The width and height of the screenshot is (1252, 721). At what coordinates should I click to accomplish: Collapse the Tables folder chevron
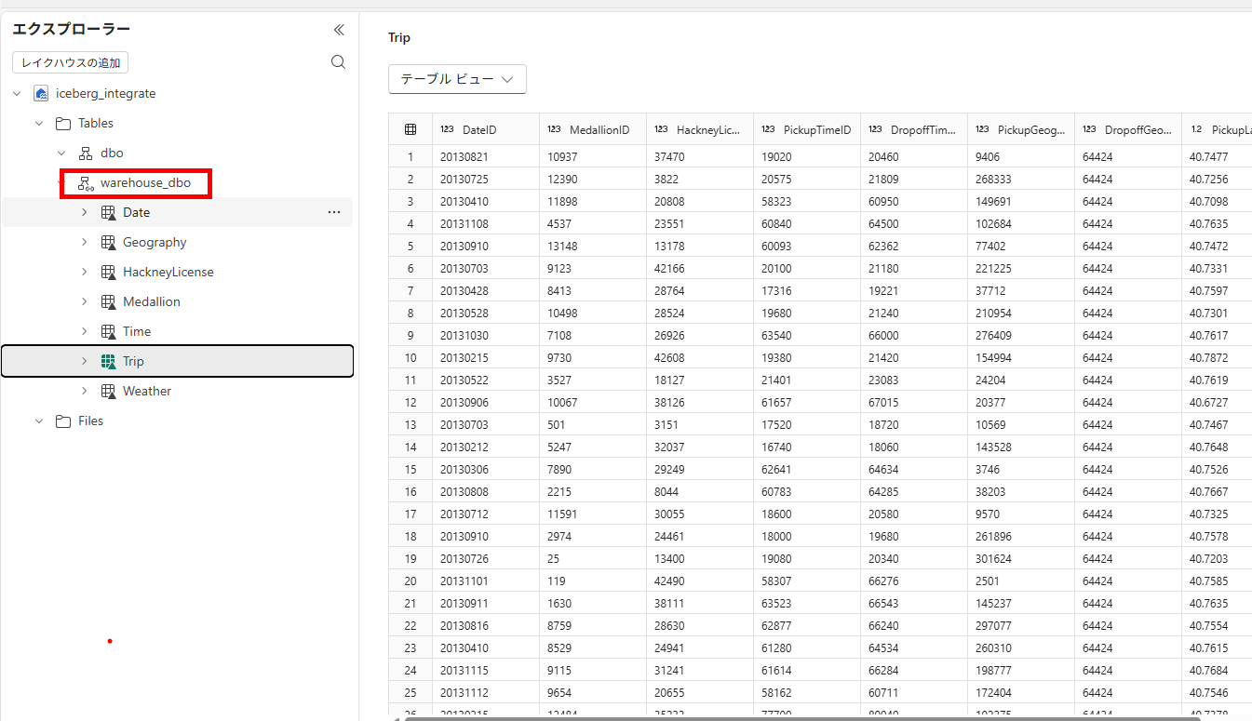39,123
